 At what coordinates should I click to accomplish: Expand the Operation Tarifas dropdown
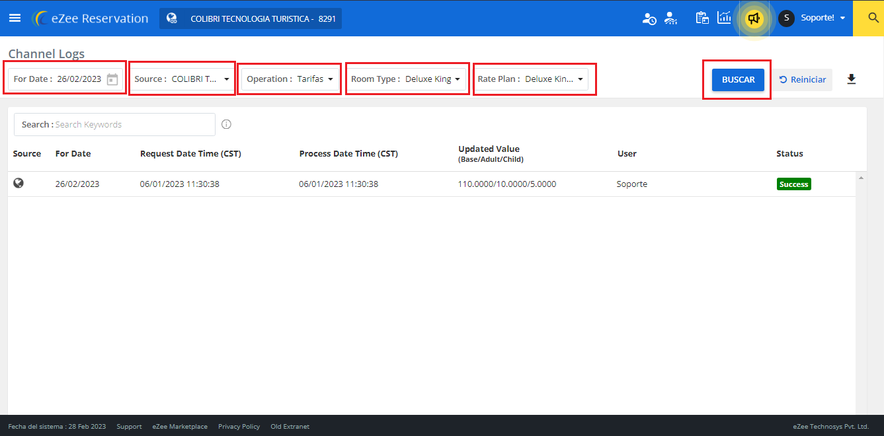point(290,79)
